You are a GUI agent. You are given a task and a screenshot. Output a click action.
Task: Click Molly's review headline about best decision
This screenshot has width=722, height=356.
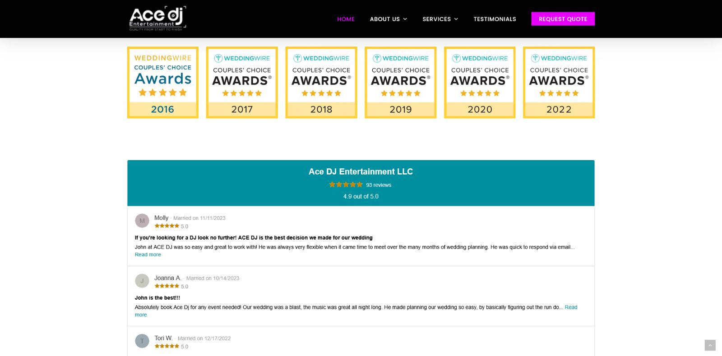point(254,238)
